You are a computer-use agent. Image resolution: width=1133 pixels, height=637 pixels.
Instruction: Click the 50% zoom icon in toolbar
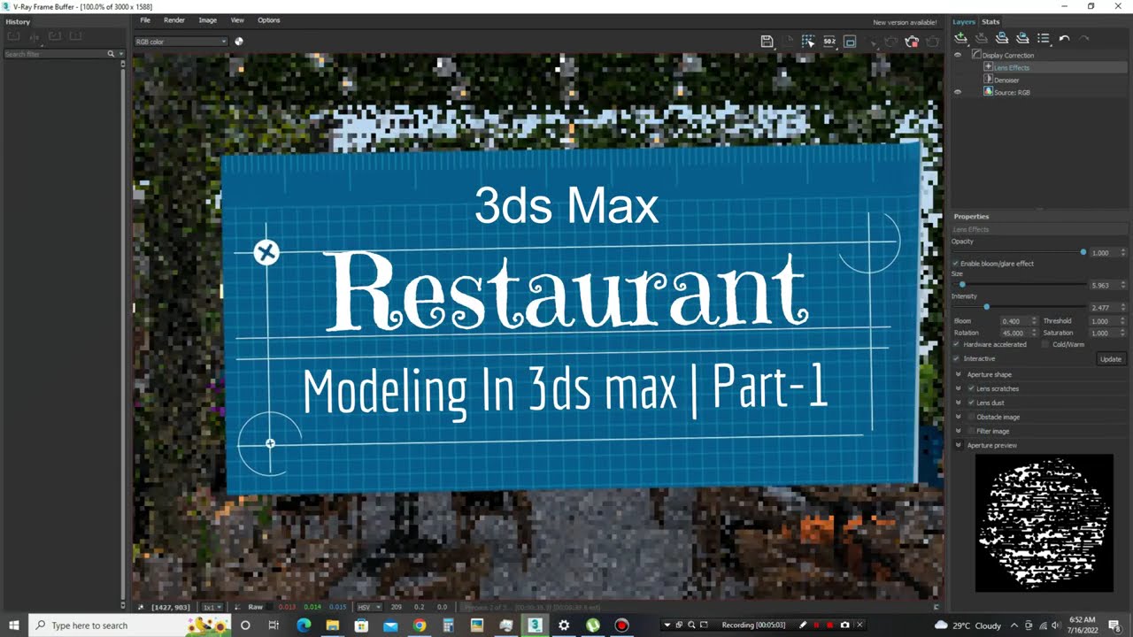click(829, 42)
